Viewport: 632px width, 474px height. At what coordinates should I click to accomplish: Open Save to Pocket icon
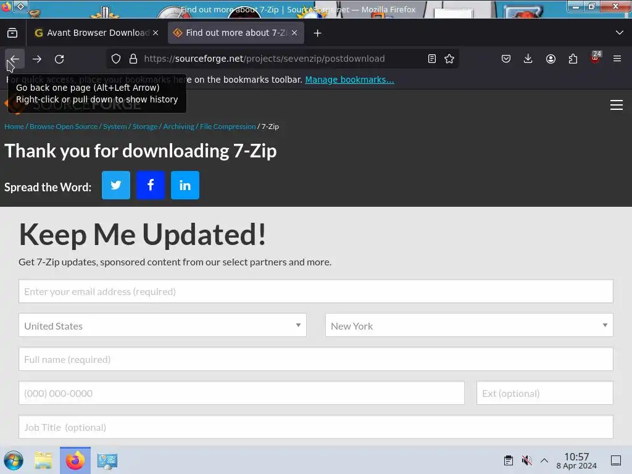click(x=506, y=59)
